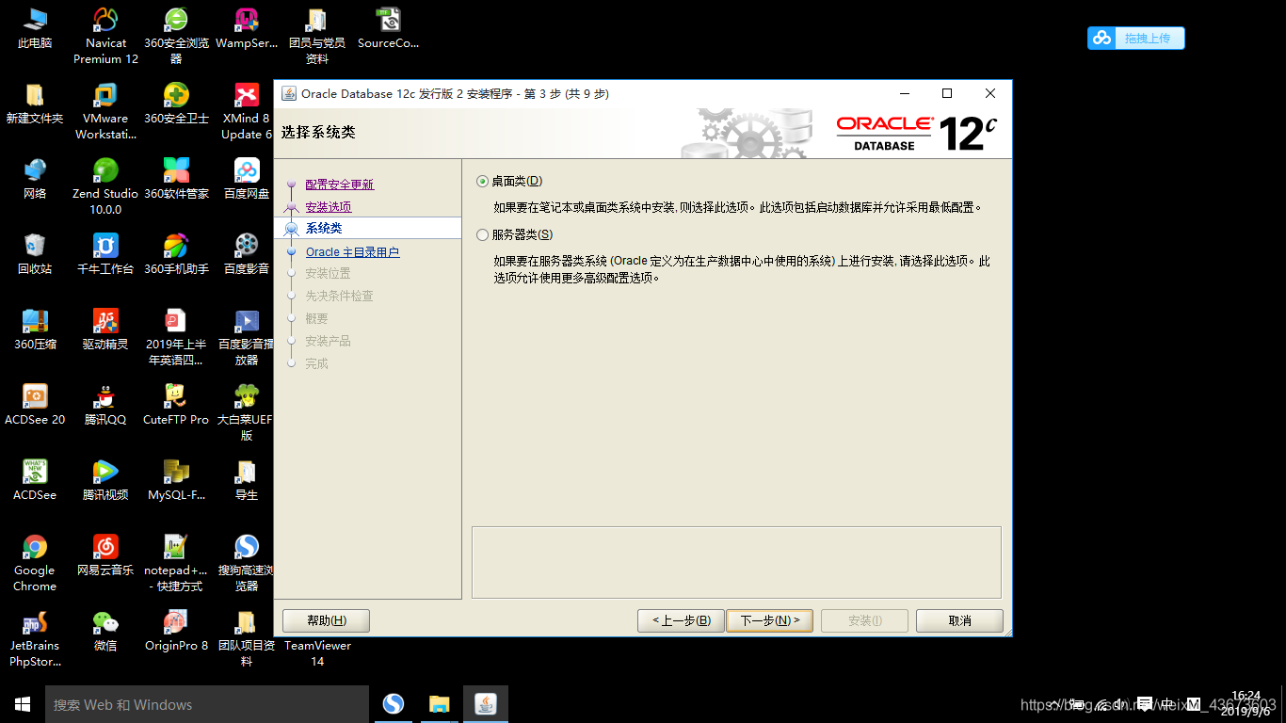Open 360安全卫士 desktop icon
This screenshot has width=1286, height=723.
176,104
